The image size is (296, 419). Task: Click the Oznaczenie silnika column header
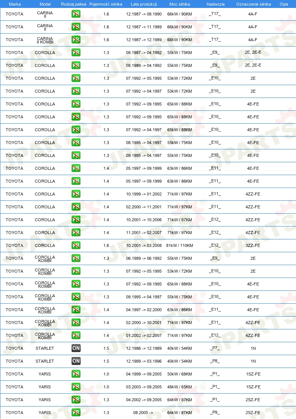click(x=254, y=4)
